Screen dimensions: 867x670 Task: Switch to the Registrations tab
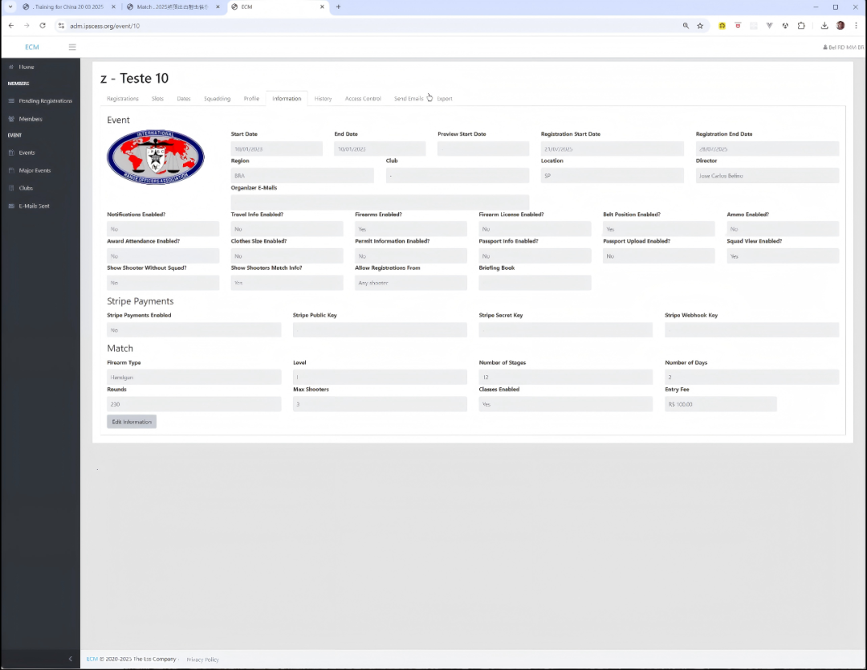click(123, 99)
